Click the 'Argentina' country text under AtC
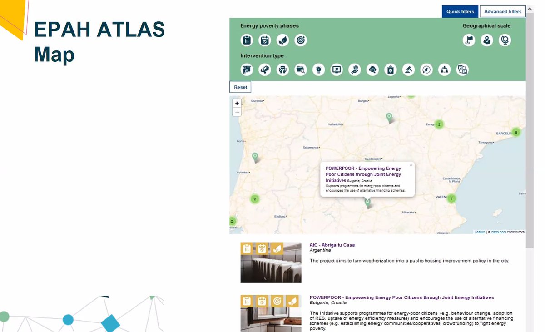Screen dimensions: 545x332 [x=320, y=250]
